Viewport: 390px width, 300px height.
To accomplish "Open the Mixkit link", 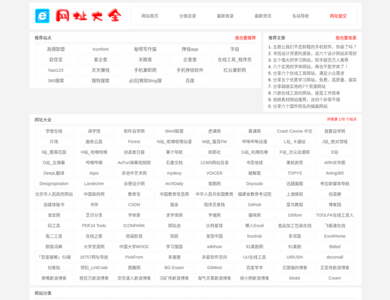I will point(295,278).
